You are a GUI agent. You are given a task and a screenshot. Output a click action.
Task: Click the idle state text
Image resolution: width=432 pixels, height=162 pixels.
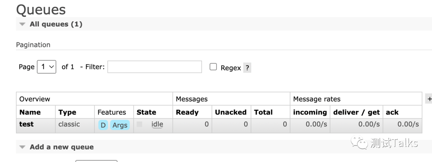pyautogui.click(x=157, y=124)
